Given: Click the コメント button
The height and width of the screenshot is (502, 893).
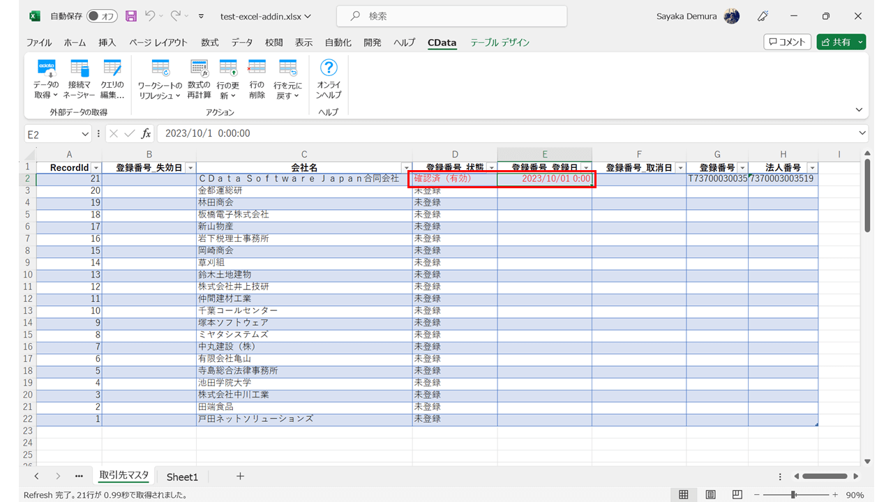Looking at the screenshot, I should [x=787, y=42].
